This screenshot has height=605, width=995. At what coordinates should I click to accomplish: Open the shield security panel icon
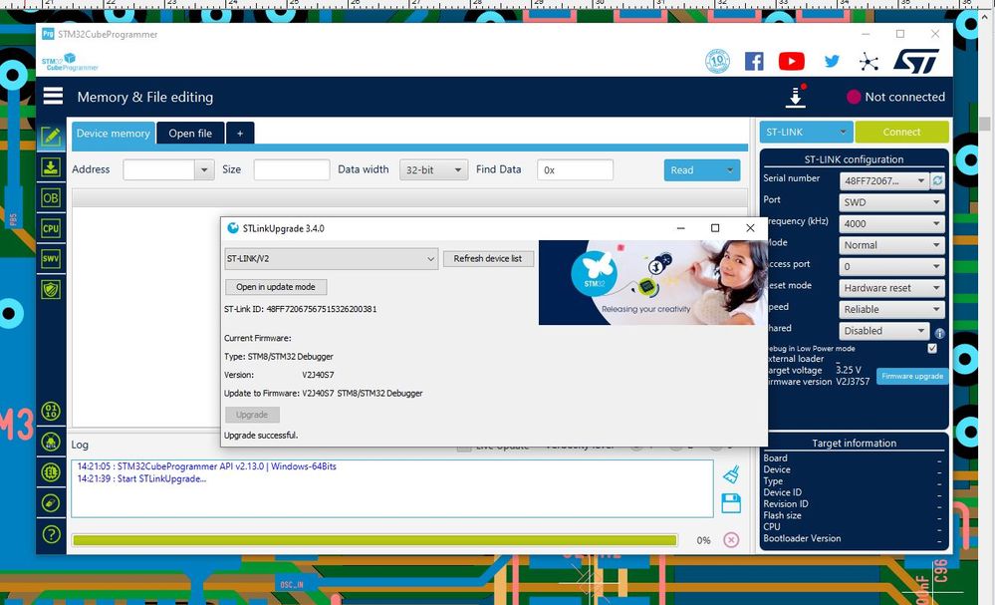(51, 289)
